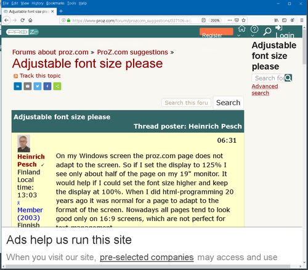Share the topic on Twitter
Image resolution: width=308 pixels, height=270 pixels.
pos(38,86)
